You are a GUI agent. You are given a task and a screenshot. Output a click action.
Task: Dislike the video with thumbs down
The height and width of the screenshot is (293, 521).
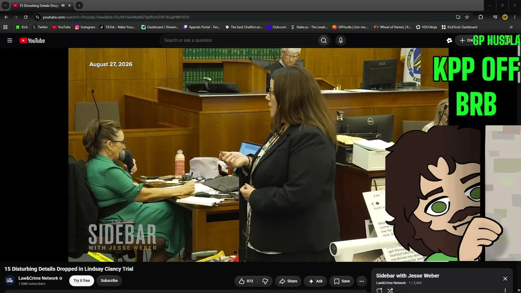click(x=265, y=281)
